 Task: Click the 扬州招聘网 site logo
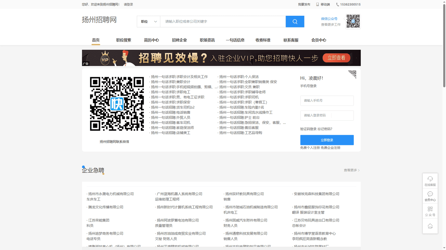[x=99, y=20]
